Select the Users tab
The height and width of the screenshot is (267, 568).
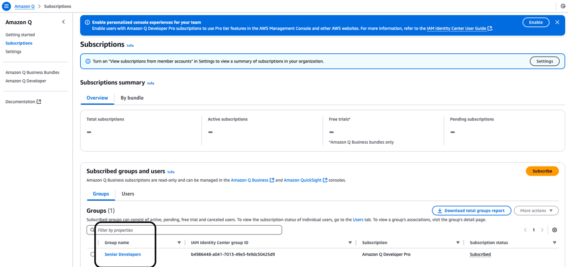click(x=128, y=194)
